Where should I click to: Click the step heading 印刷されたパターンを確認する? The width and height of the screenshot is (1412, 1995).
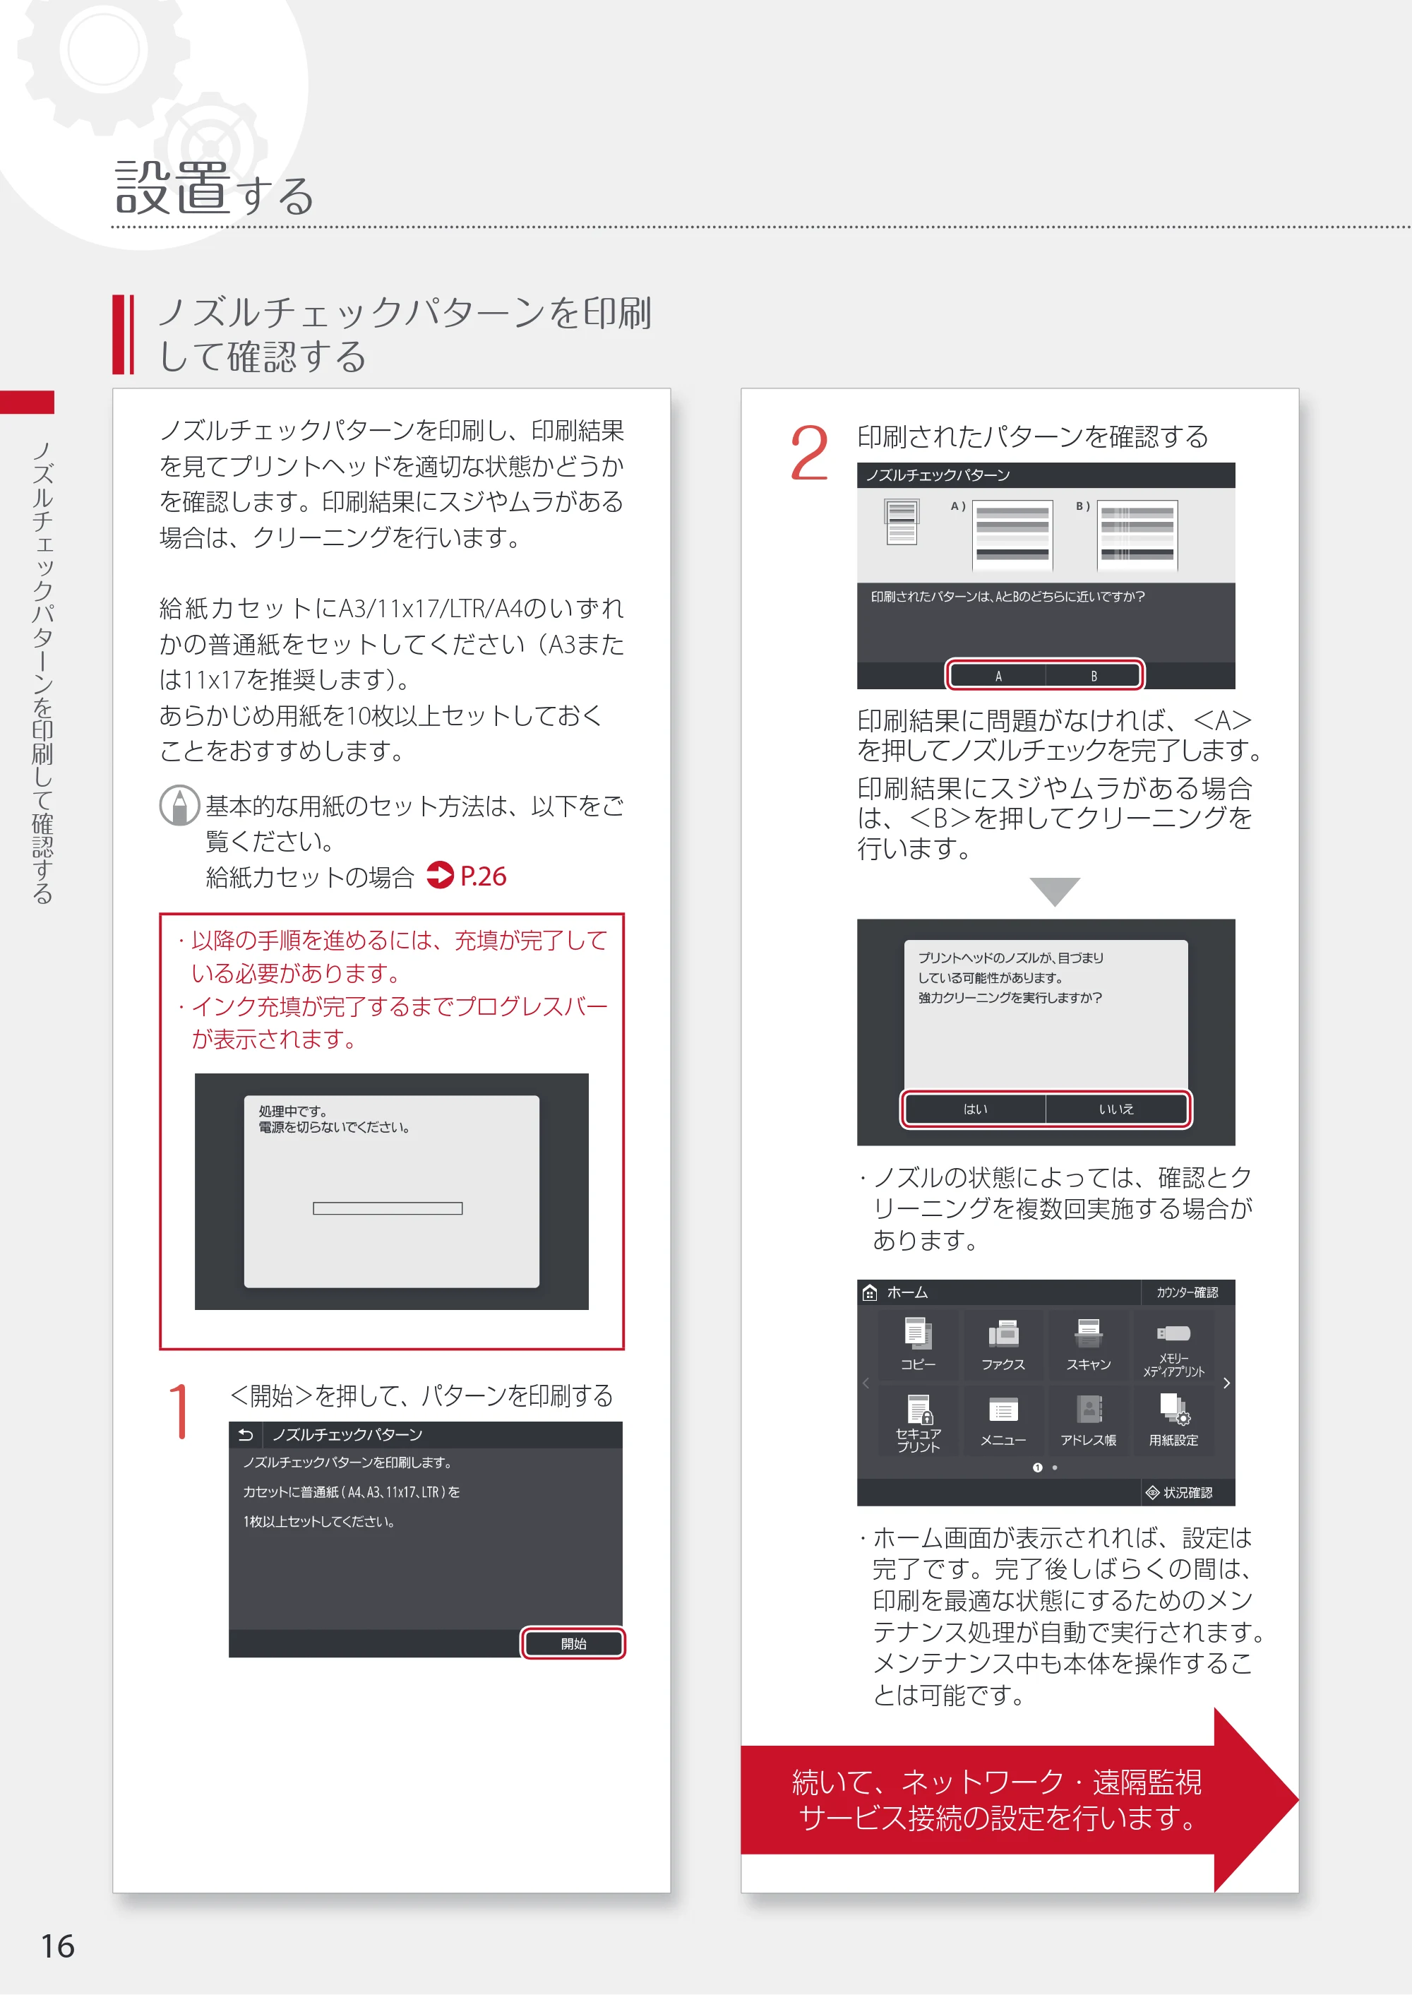pos(1033,436)
